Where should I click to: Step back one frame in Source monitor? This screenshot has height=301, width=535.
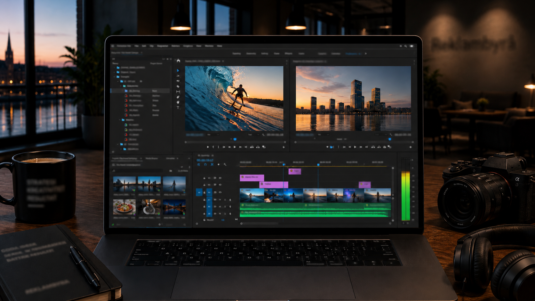(x=229, y=147)
